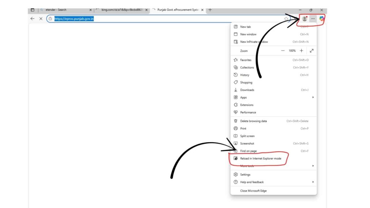This screenshot has width=370, height=208.
Task: Open Collections from the menu
Action: [274, 68]
